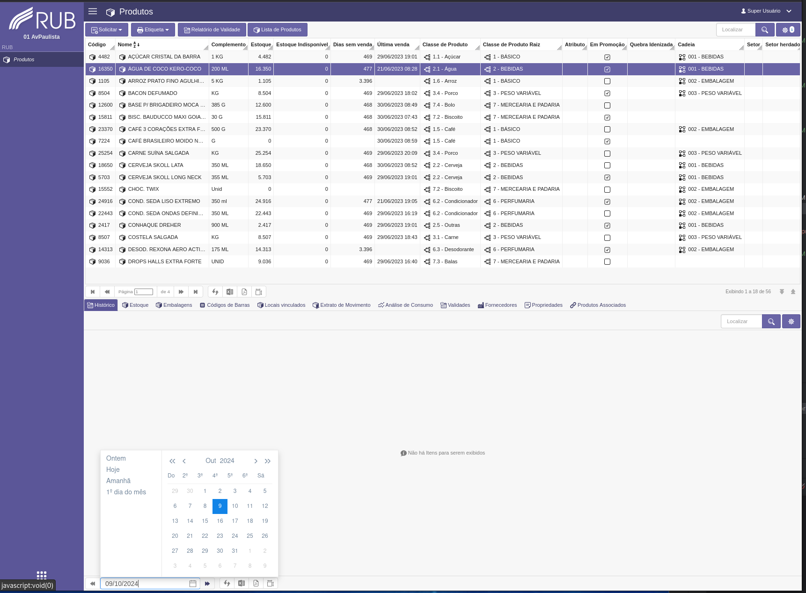Go to last page of products grid

coord(196,292)
